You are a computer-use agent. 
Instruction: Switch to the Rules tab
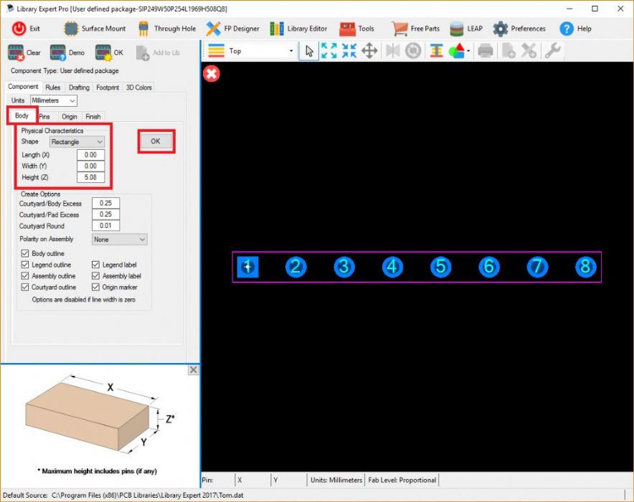52,87
